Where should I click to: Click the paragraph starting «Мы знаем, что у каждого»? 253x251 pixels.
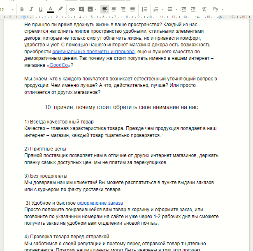[121, 85]
